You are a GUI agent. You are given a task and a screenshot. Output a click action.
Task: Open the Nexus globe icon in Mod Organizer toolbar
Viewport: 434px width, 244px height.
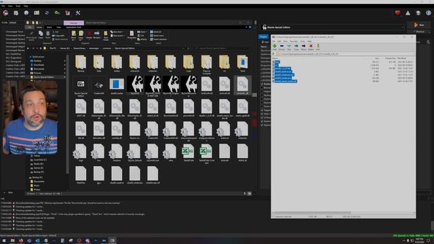[26, 13]
